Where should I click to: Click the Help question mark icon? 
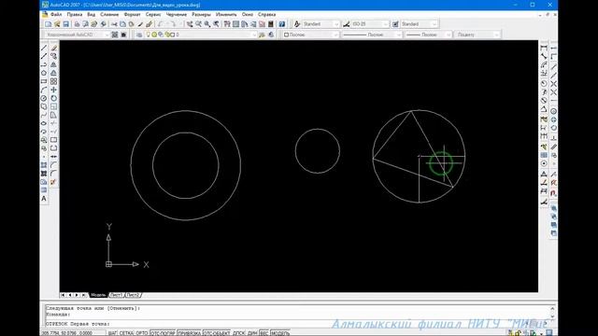(282, 24)
